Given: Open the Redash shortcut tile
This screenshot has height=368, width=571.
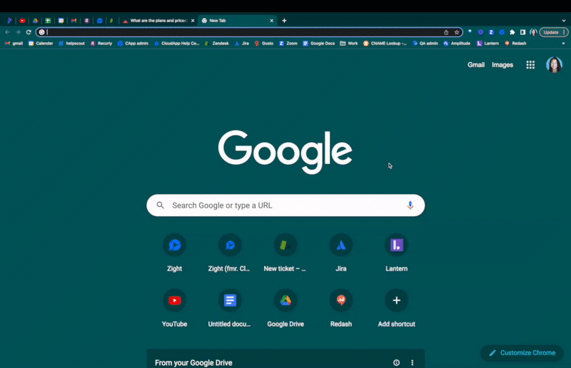Looking at the screenshot, I should click(x=341, y=308).
